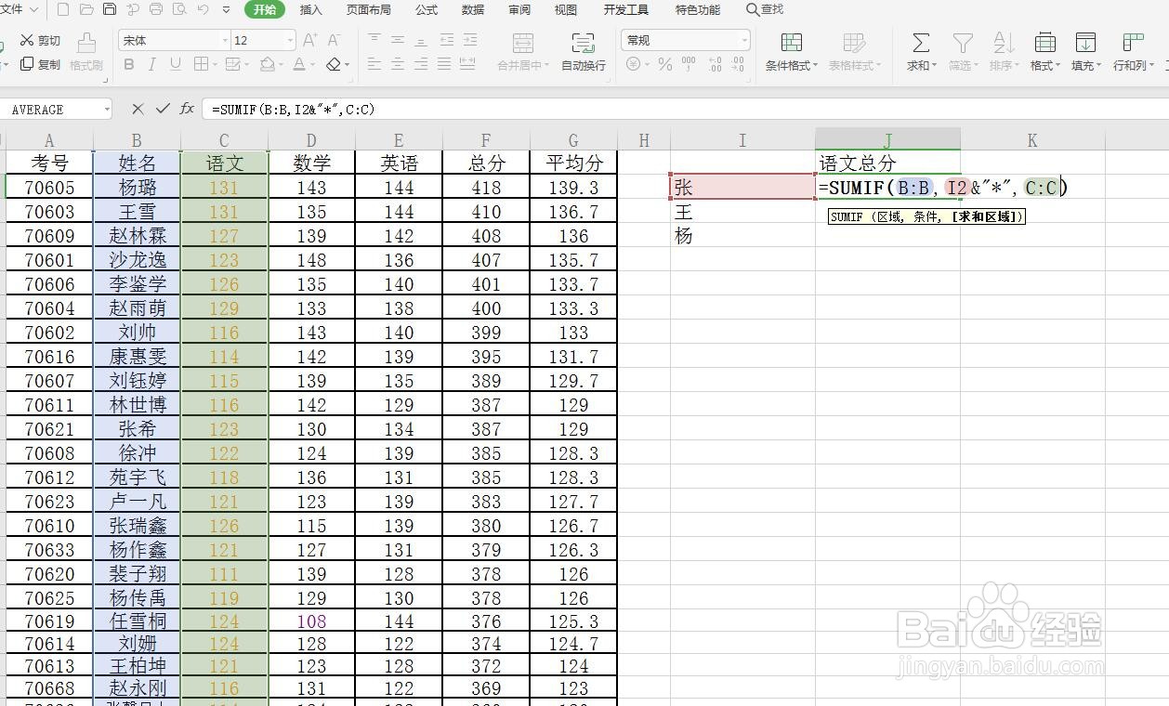Click the 求和 sigma sum icon
The height and width of the screenshot is (706, 1169).
[x=920, y=43]
